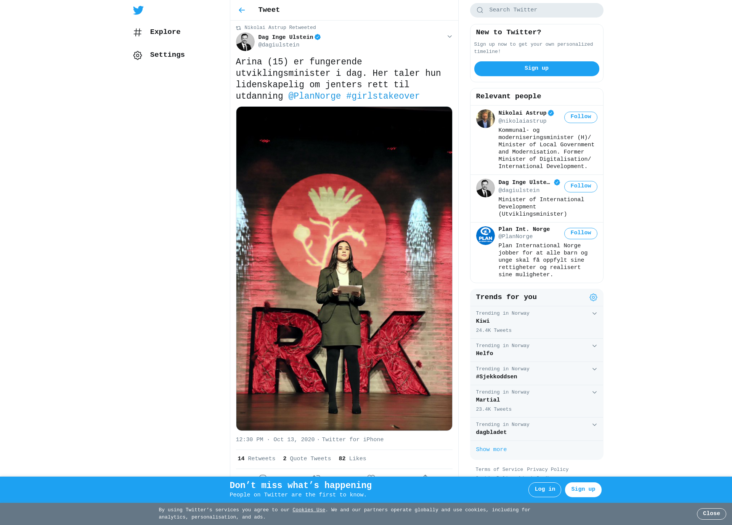Click the Twitter bird logo
This screenshot has width=732, height=525.
(x=138, y=10)
